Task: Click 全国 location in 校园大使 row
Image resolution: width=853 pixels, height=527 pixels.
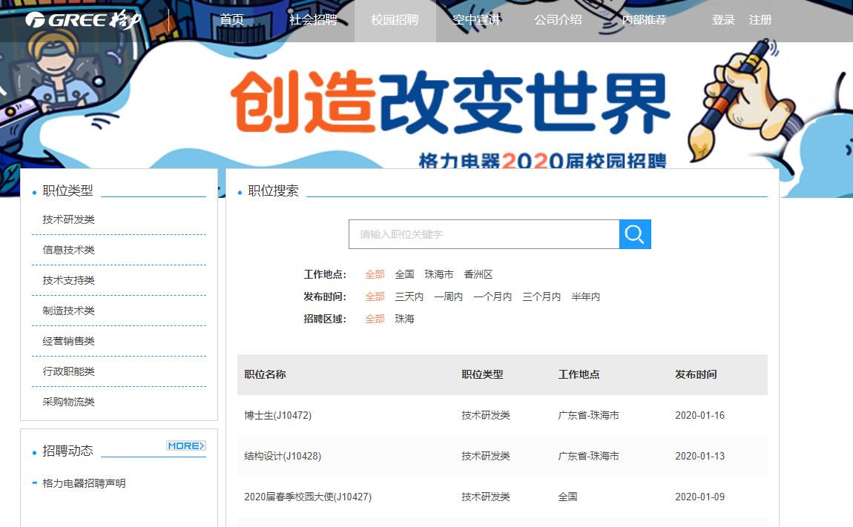Action: point(567,497)
